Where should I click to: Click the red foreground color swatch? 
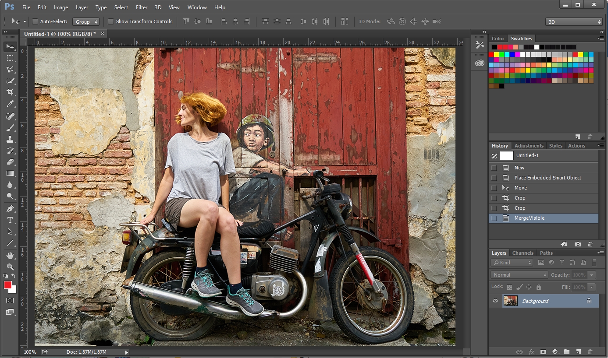point(7,285)
